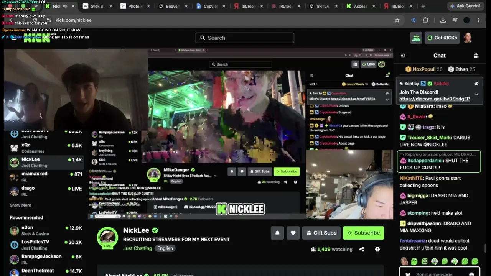Bookmark this page with the star icon
Image resolution: width=491 pixels, height=276 pixels.
click(x=397, y=20)
